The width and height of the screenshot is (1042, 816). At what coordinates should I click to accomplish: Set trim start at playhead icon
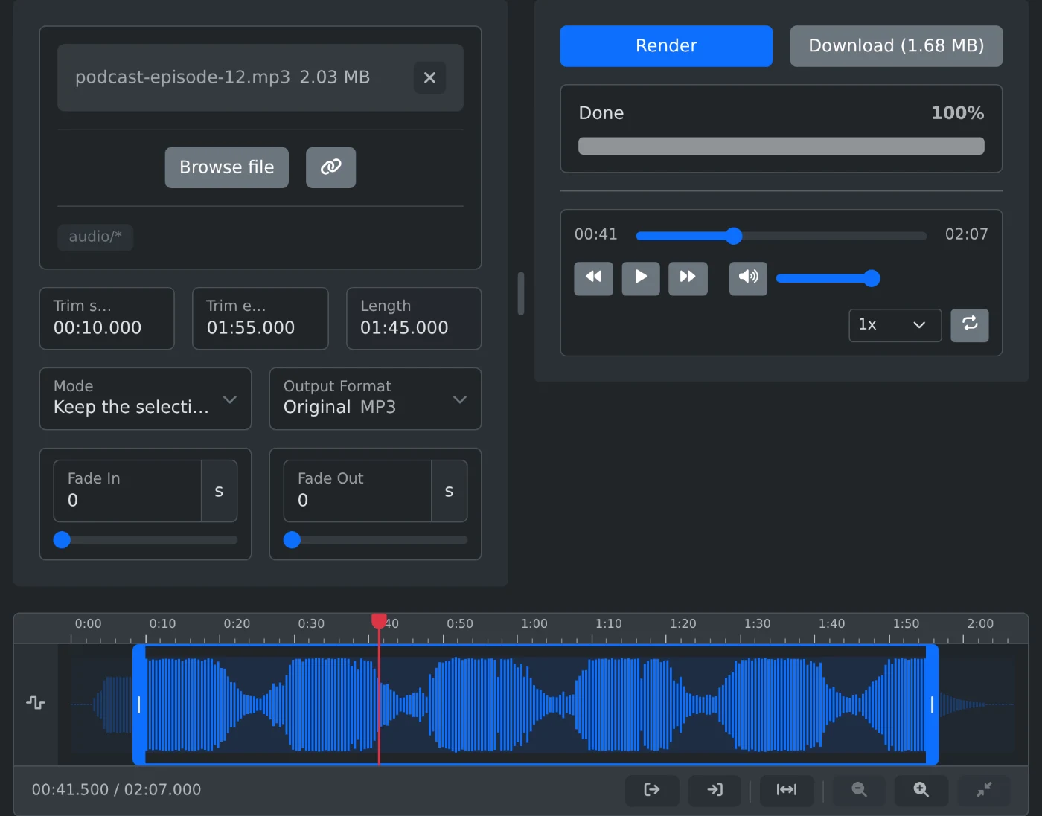pos(652,790)
